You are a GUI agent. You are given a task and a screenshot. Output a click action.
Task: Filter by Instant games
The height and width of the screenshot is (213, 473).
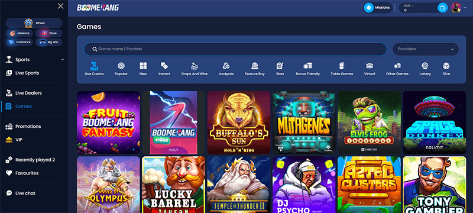click(x=164, y=69)
